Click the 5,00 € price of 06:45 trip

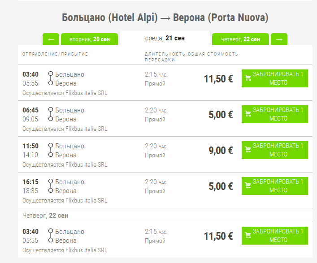[x=221, y=115]
